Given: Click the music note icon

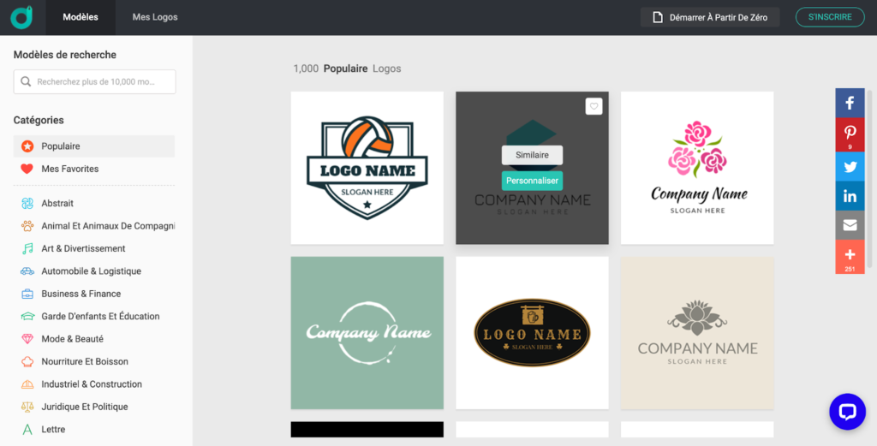Looking at the screenshot, I should coord(27,249).
